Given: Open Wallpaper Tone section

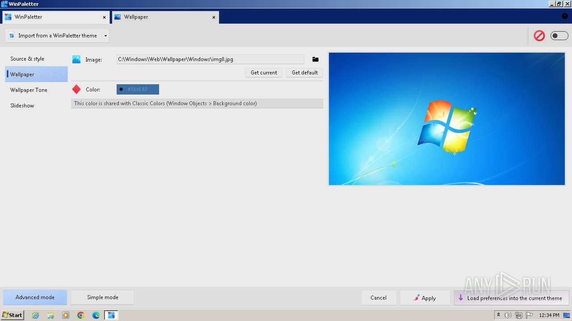Looking at the screenshot, I should click(x=36, y=90).
